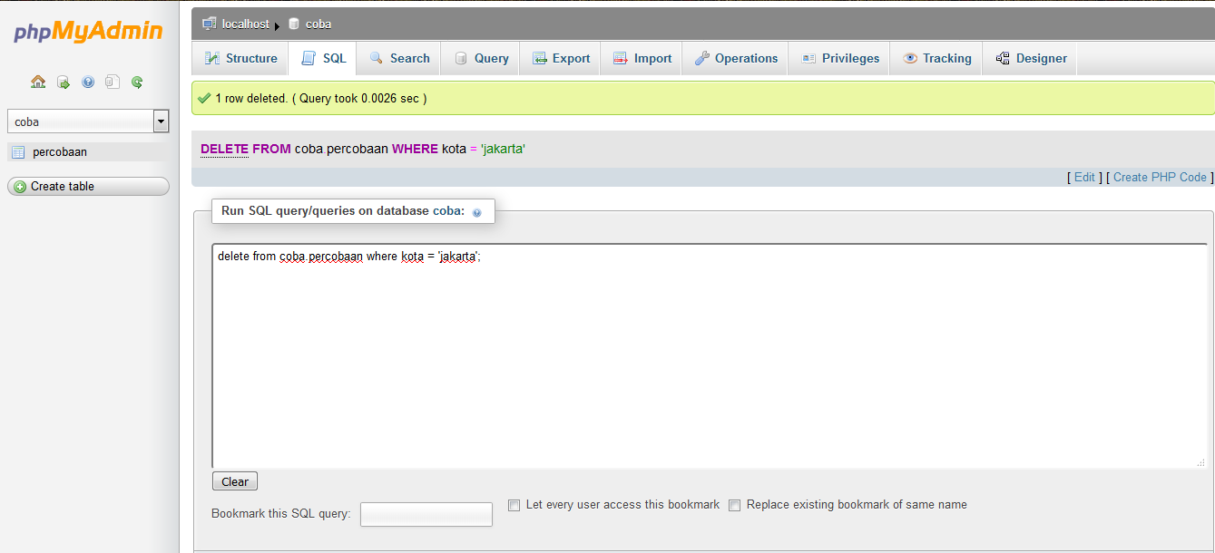
Task: Click the green checkmark success icon
Action: coord(204,98)
